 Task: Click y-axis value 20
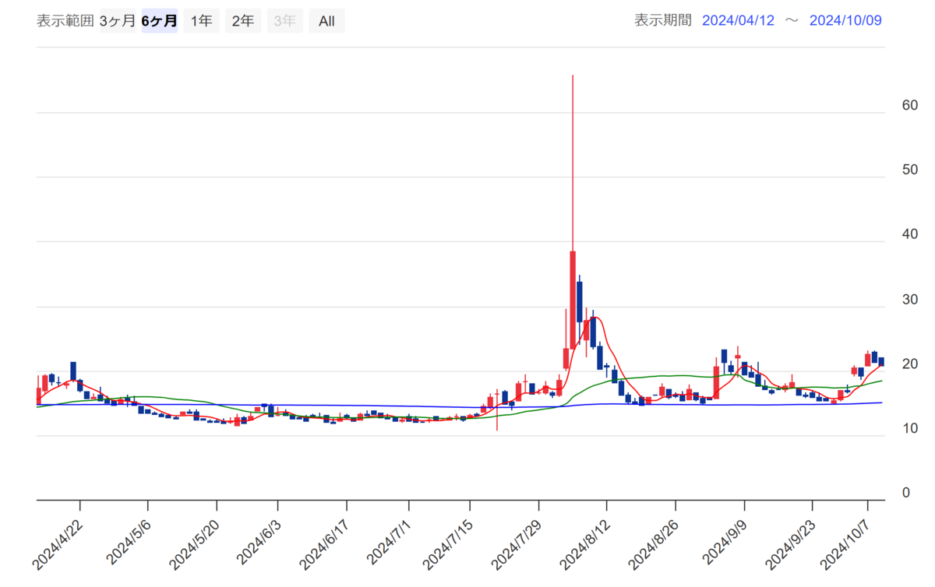click(x=910, y=364)
